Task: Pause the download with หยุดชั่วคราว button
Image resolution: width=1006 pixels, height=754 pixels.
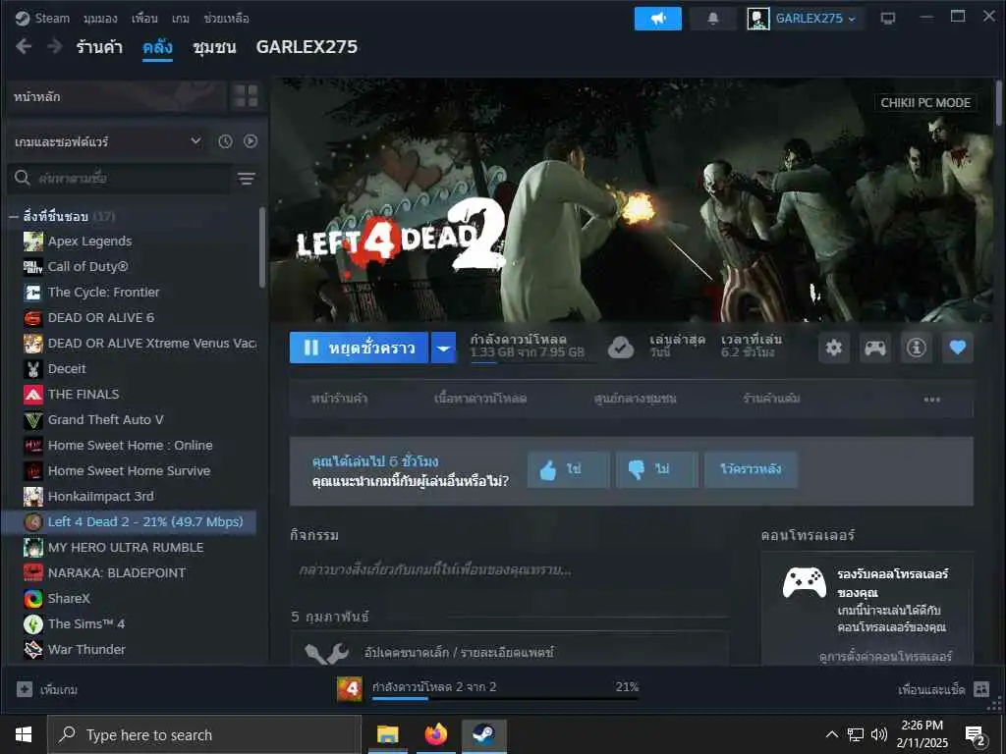Action: point(359,348)
